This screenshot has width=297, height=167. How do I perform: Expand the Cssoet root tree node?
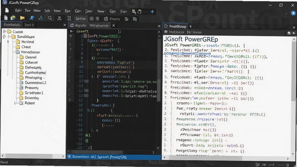coord(4,32)
